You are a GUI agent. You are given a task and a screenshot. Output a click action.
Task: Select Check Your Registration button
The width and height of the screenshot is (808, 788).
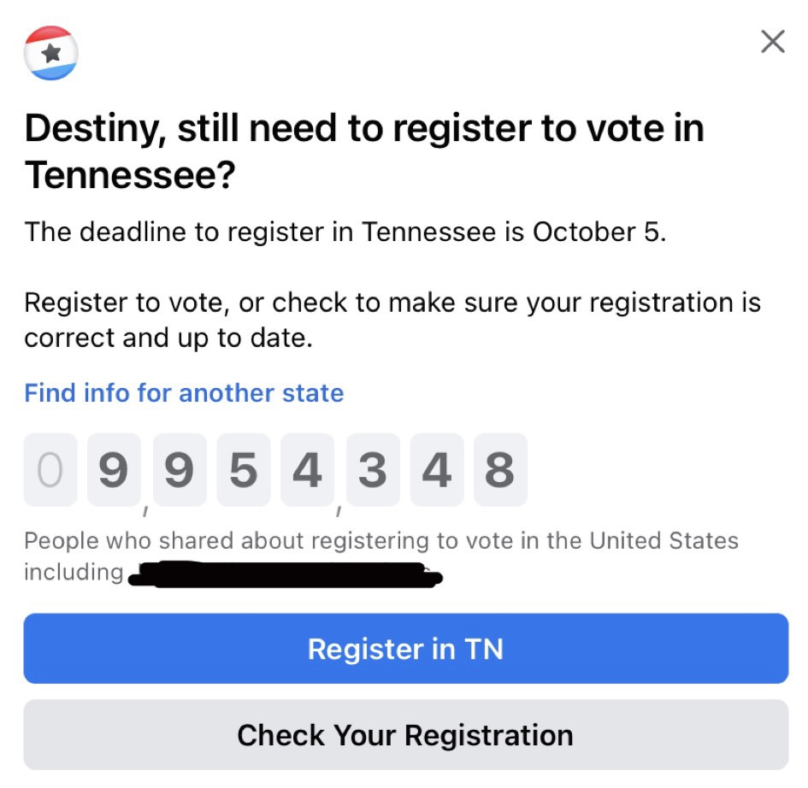405,734
